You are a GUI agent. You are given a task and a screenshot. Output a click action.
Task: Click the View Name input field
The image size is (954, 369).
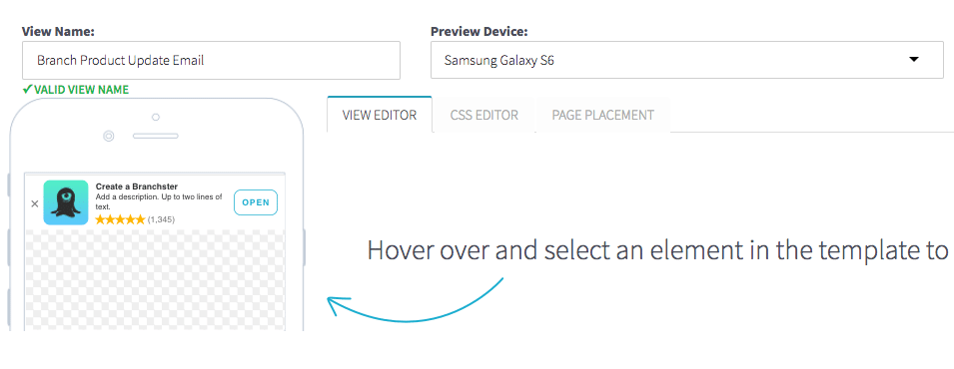pos(211,60)
